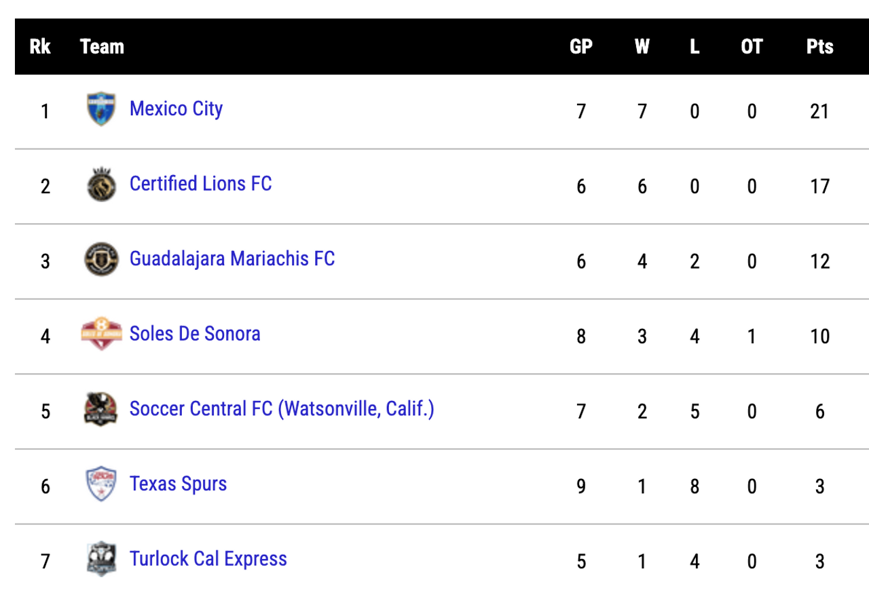Sort standings by the Pts column header
The height and width of the screenshot is (603, 869).
(x=819, y=47)
